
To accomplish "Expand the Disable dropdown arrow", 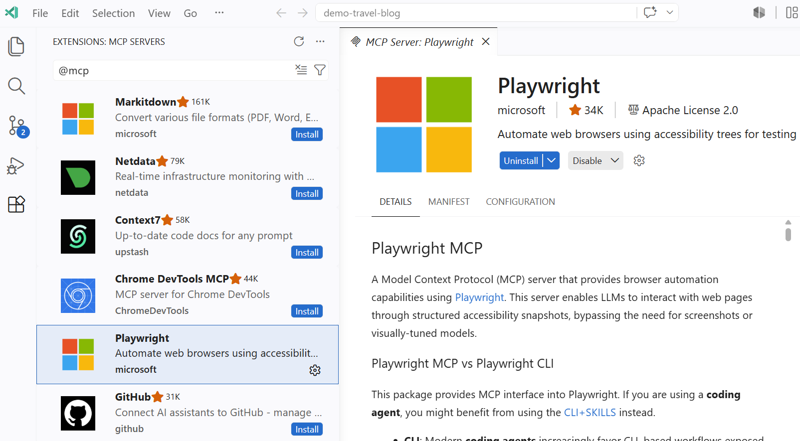I will coord(615,160).
